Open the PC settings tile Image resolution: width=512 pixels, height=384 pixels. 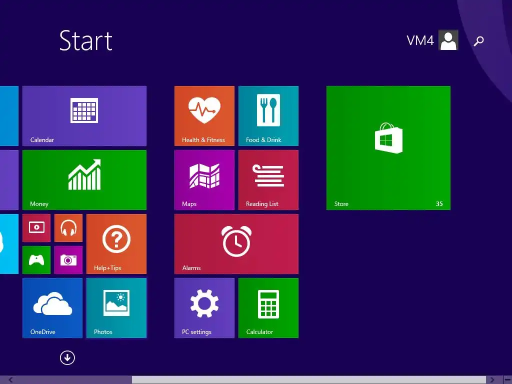coord(204,308)
